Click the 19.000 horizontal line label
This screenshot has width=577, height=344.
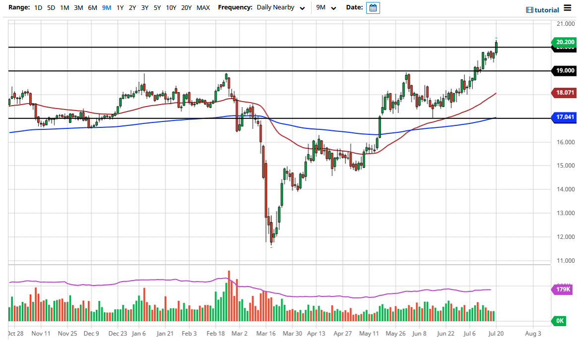point(564,71)
